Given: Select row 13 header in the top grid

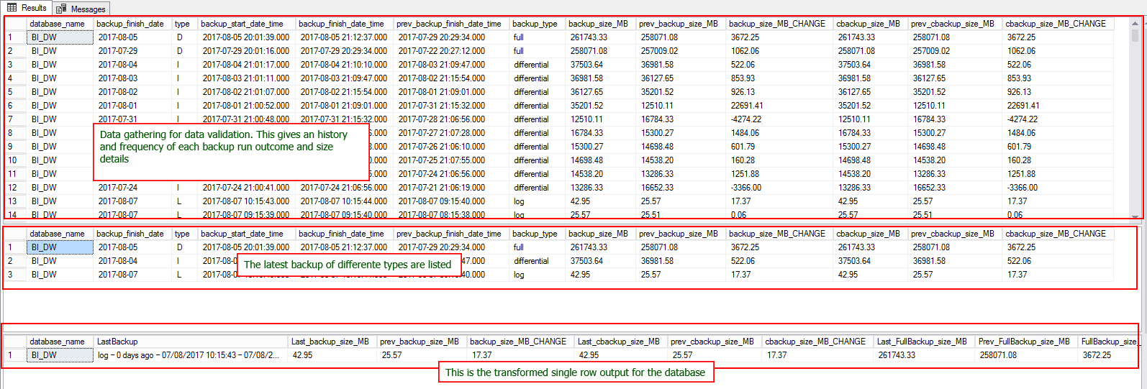Looking at the screenshot, I should 12,201.
